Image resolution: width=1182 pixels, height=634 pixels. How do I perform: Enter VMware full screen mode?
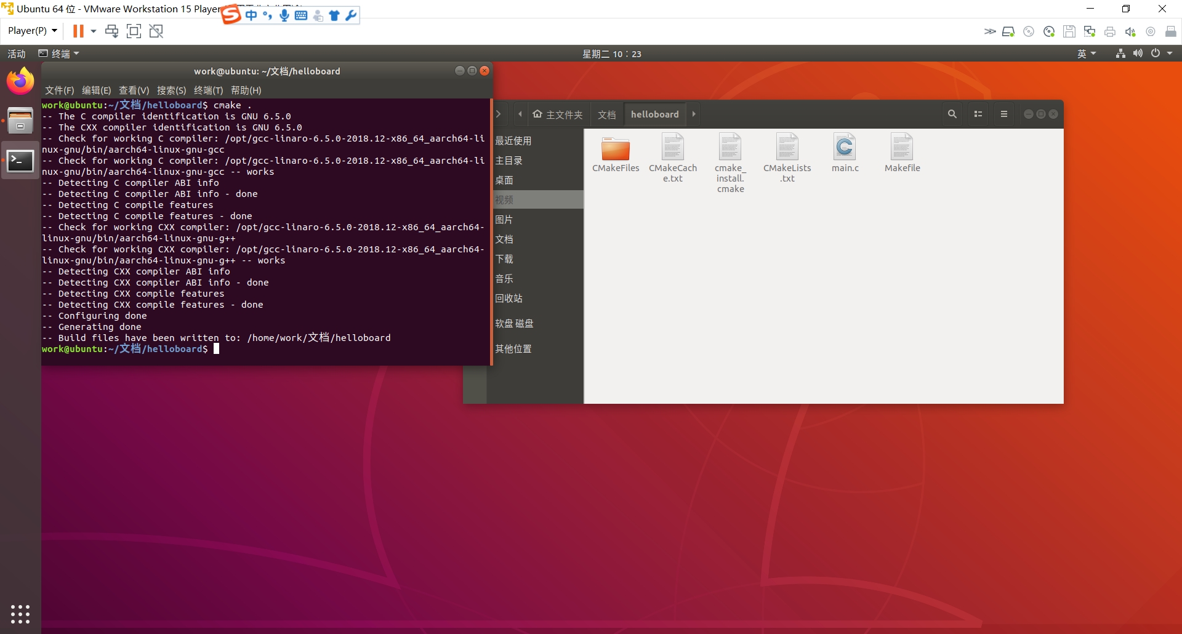point(134,31)
